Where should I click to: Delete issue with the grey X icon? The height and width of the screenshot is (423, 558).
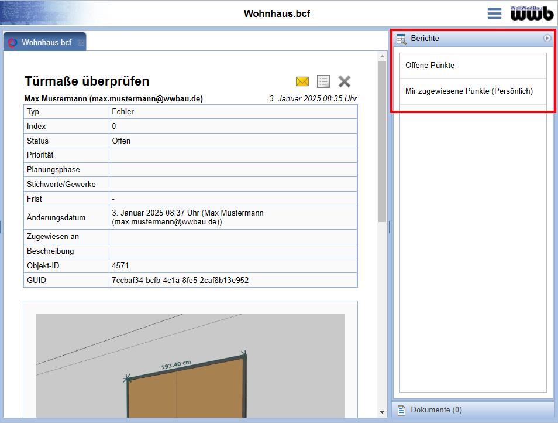344,81
